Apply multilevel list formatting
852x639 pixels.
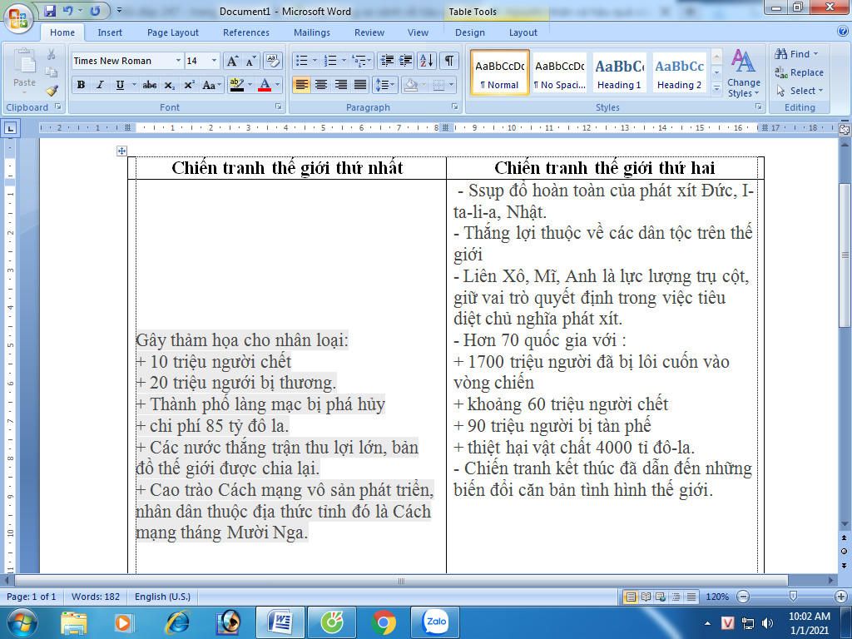point(359,60)
